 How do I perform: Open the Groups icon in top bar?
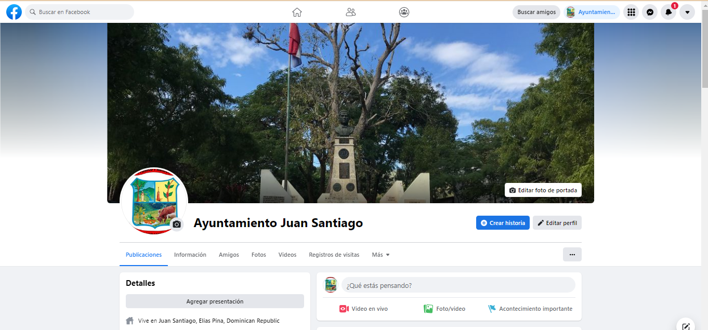(x=404, y=12)
